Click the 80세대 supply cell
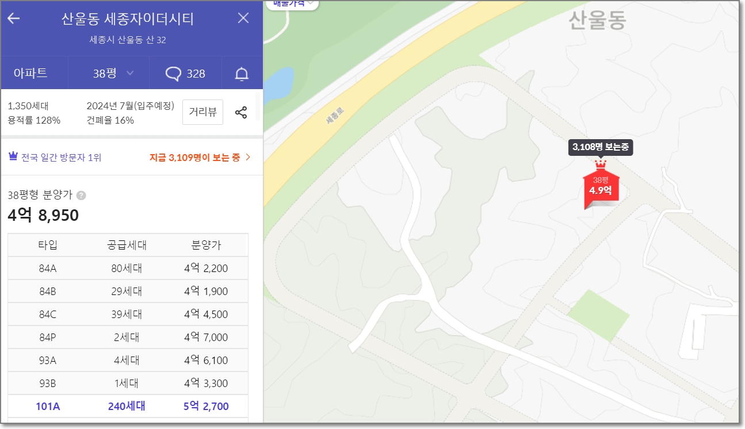Image resolution: width=745 pixels, height=429 pixels. point(127,268)
